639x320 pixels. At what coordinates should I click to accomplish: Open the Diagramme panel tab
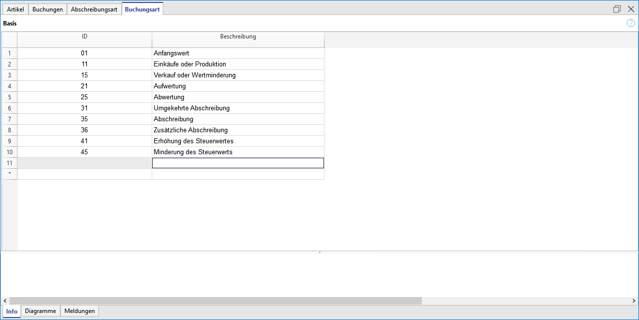point(40,311)
